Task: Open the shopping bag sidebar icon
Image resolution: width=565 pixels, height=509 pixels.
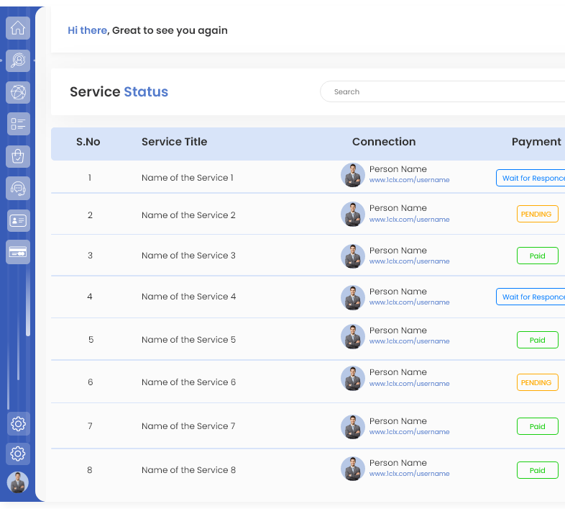Action: (x=18, y=156)
